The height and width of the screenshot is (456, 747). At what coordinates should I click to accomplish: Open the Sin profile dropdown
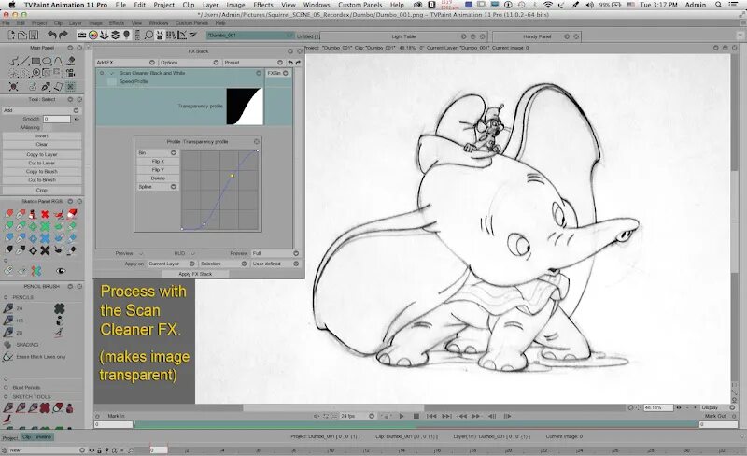point(157,152)
